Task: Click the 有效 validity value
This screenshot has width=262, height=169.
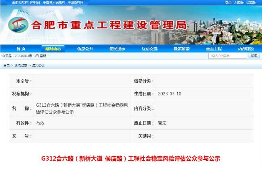Action: pyautogui.click(x=40, y=123)
